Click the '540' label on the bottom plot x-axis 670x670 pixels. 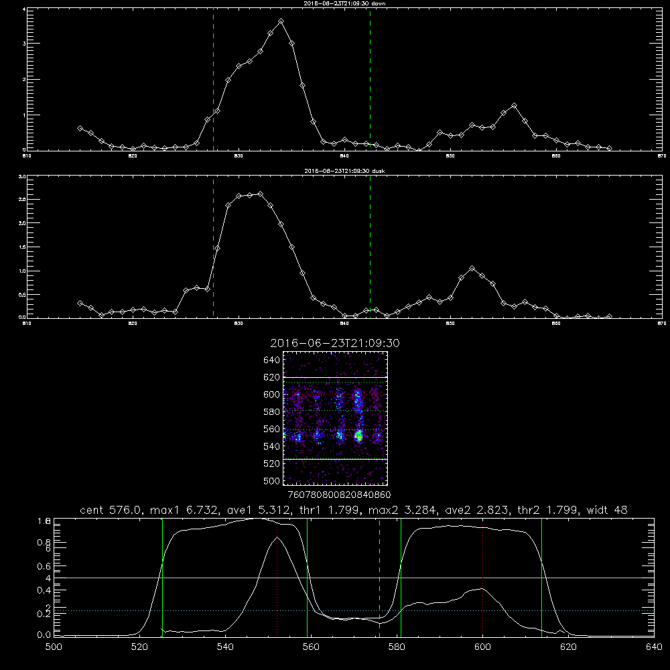225,647
